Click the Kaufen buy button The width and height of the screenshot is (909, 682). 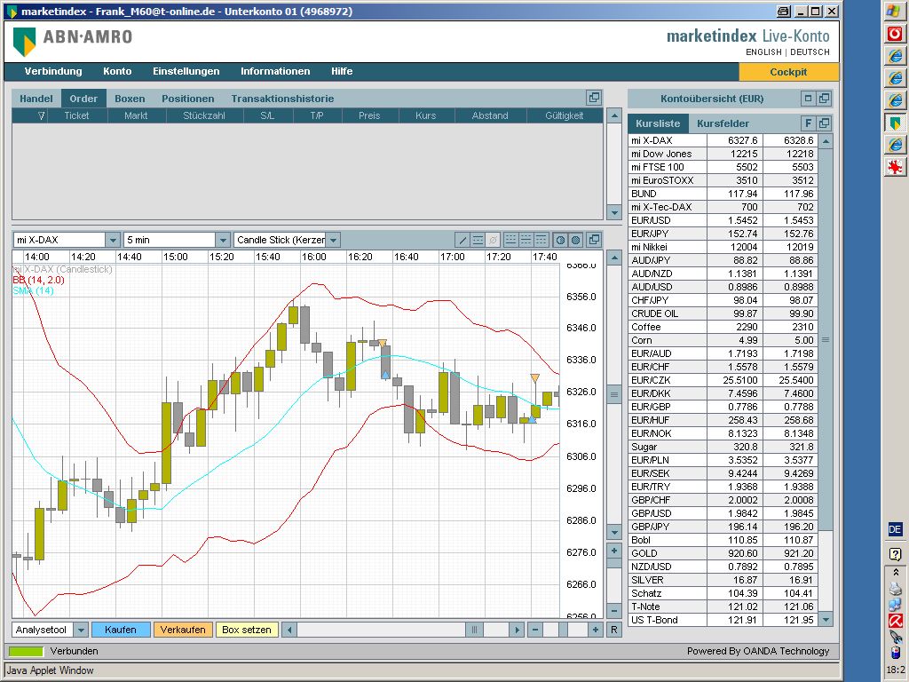121,630
